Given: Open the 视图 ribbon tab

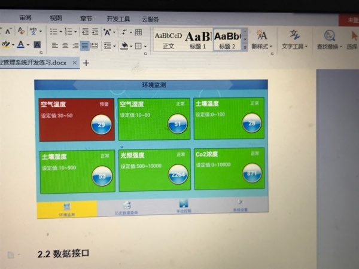Looking at the screenshot, I should click(x=56, y=18).
